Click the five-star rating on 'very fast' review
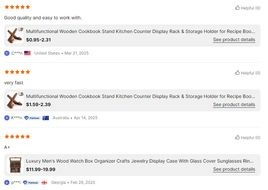 (17, 72)
